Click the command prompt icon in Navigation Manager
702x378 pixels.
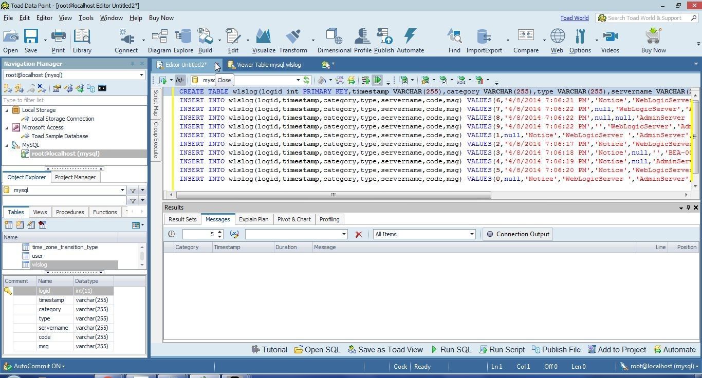click(x=102, y=88)
